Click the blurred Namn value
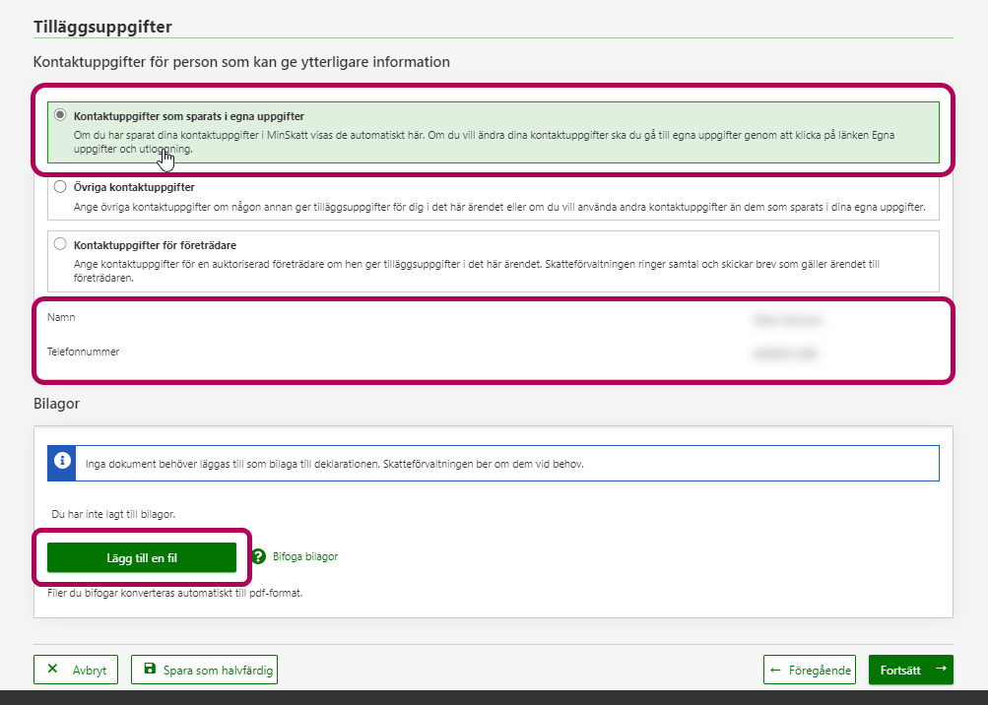The image size is (988, 705). pyautogui.click(x=786, y=319)
